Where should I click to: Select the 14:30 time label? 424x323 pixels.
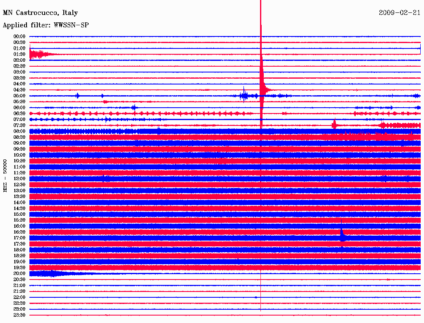19,208
